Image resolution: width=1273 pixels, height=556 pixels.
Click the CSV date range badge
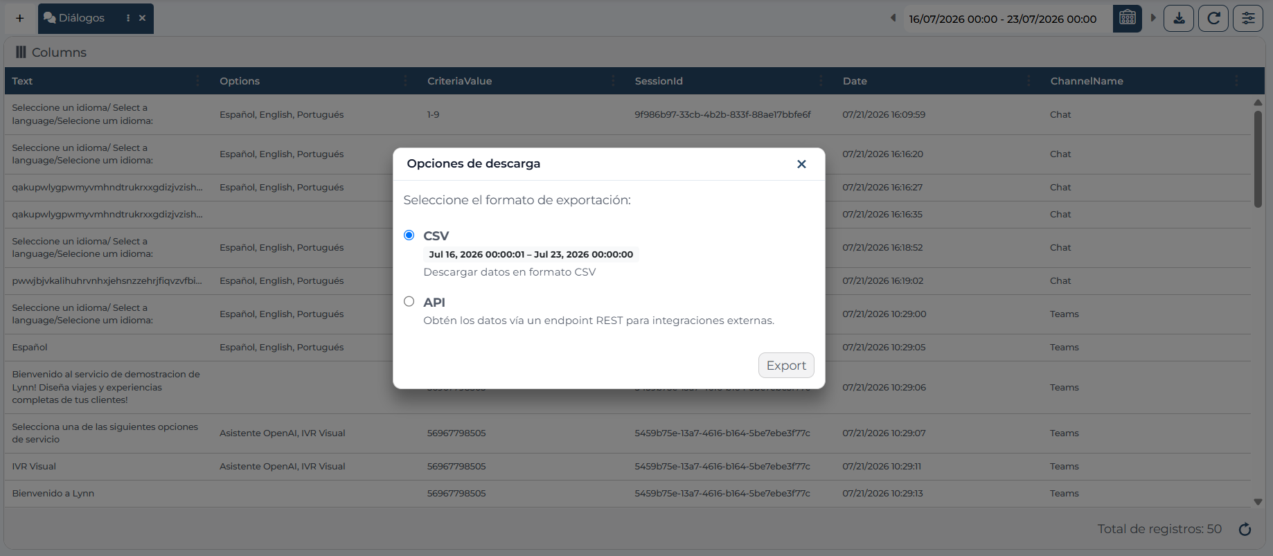531,254
